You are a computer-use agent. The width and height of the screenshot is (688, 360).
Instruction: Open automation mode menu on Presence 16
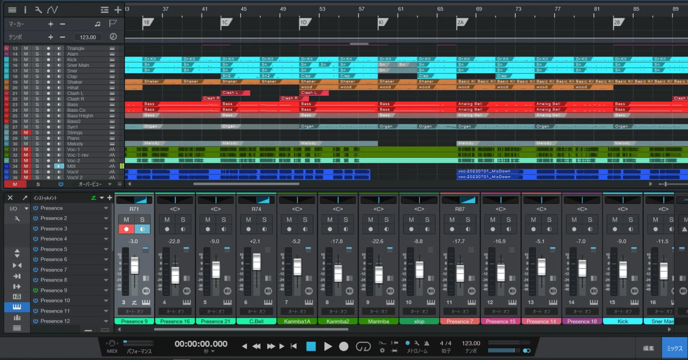(175, 311)
